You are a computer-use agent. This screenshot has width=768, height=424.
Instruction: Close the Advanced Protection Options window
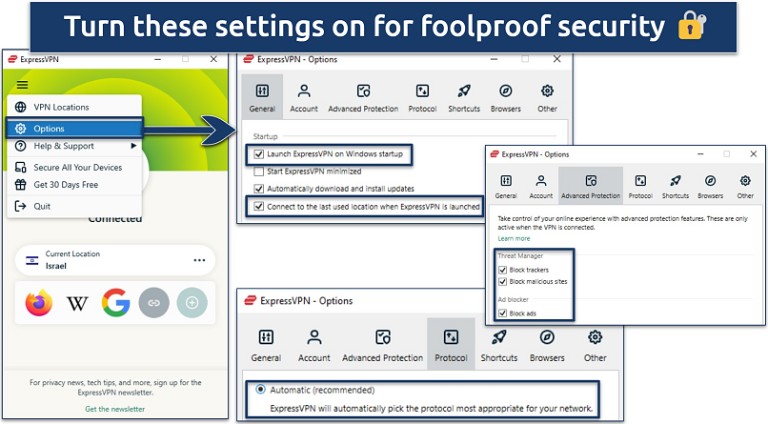tap(754, 153)
